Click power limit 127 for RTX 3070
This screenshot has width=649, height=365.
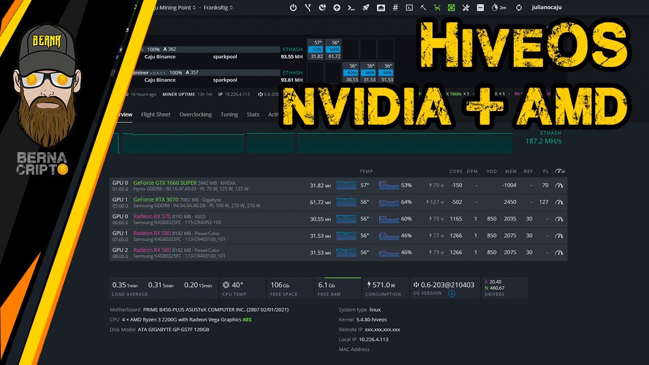pyautogui.click(x=544, y=202)
